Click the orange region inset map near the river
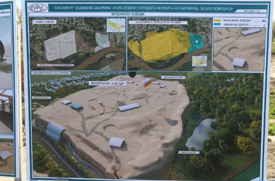This screenshot has height=181, width=275. coord(199,61)
